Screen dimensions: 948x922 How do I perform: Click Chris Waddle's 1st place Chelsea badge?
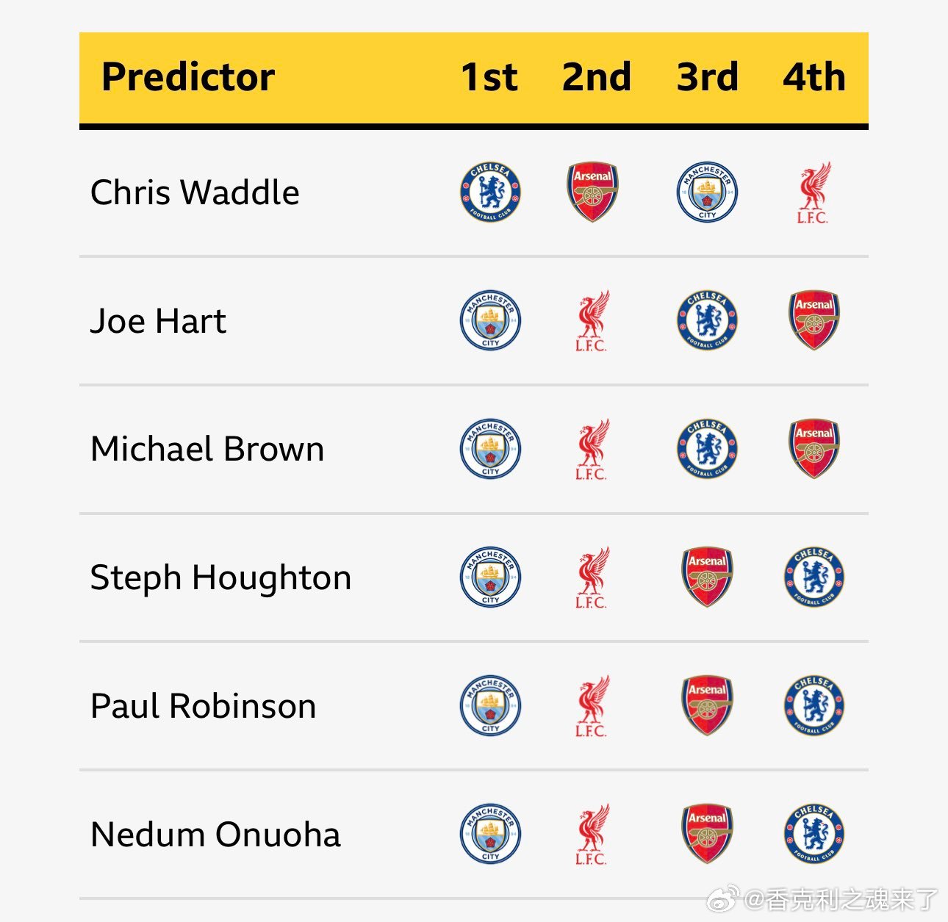pos(490,192)
